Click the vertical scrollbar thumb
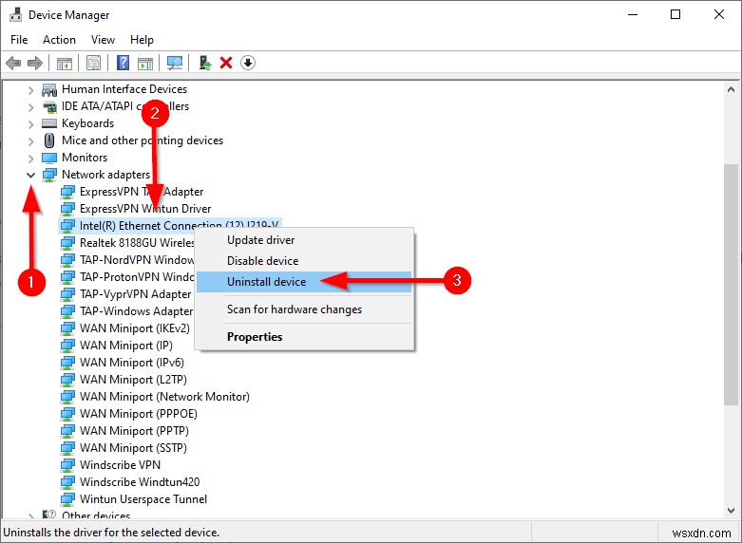Image resolution: width=742 pixels, height=543 pixels. click(731, 284)
